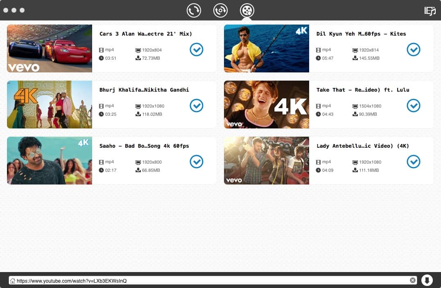Click the mp4 format label of Saaho

click(x=109, y=162)
